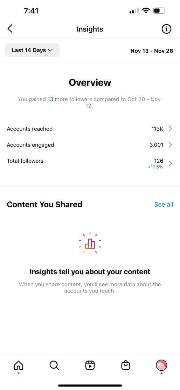Tap the Nov 13 - Nov 26 date range
180x390 pixels.
click(152, 51)
